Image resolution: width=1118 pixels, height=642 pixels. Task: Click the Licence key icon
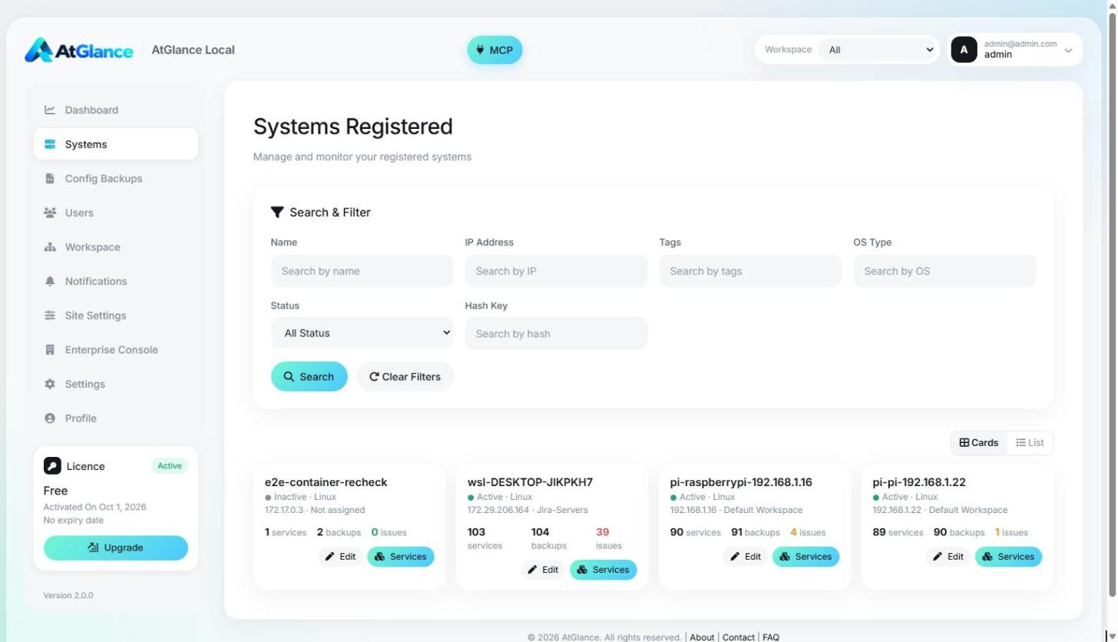(x=52, y=466)
